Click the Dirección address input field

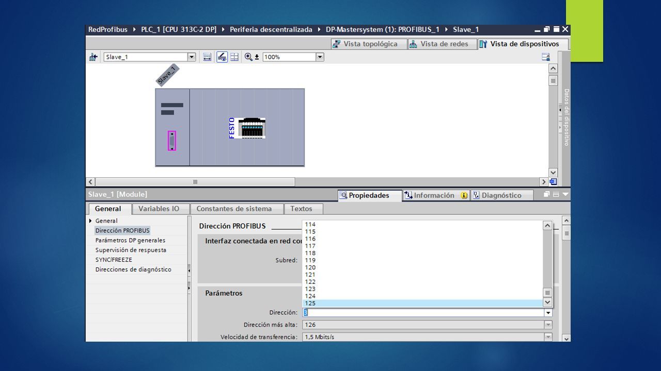(423, 313)
